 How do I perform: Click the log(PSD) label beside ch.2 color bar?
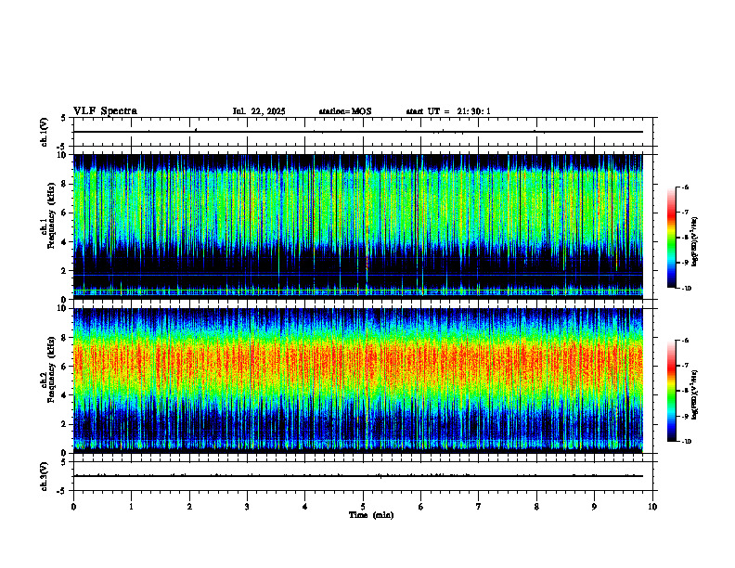point(694,394)
